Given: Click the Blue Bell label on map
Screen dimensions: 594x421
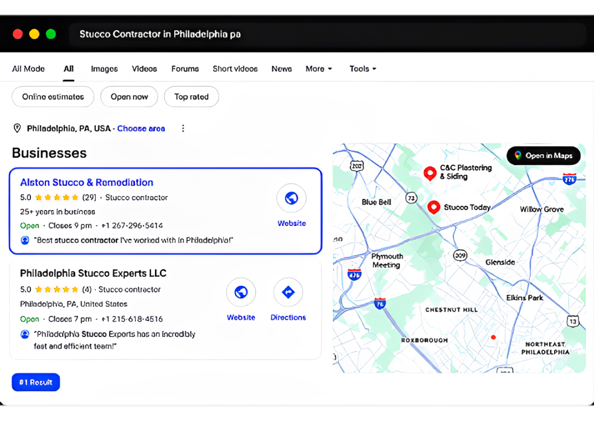Looking at the screenshot, I should (376, 202).
